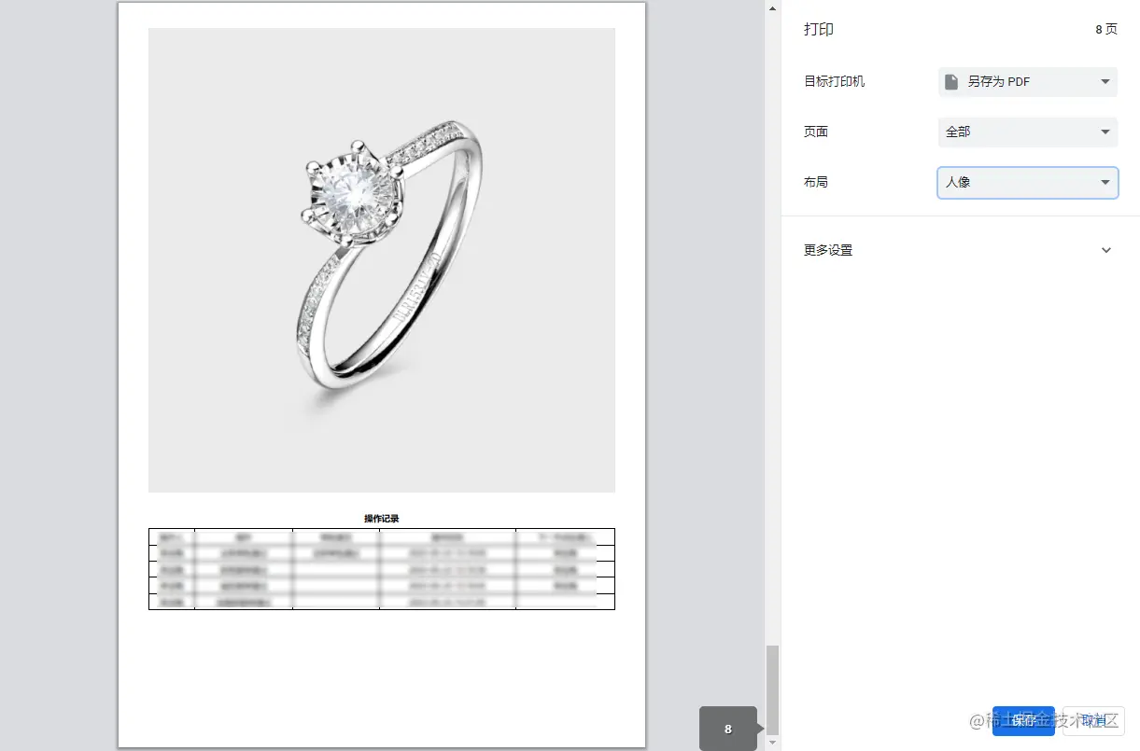Open the 页面 pages dropdown showing 全部

[x=1027, y=132]
